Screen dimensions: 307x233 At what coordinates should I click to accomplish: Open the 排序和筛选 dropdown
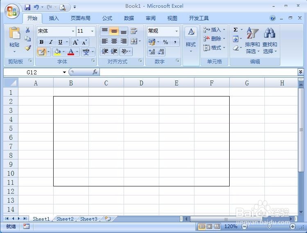point(253,40)
